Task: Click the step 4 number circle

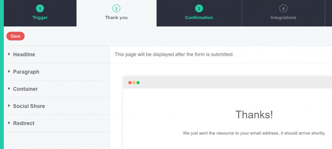Action: pyautogui.click(x=283, y=8)
